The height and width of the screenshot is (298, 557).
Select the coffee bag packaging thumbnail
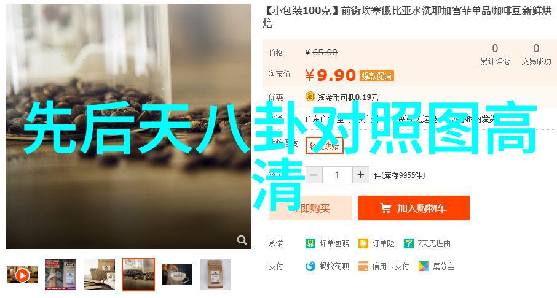(216, 275)
